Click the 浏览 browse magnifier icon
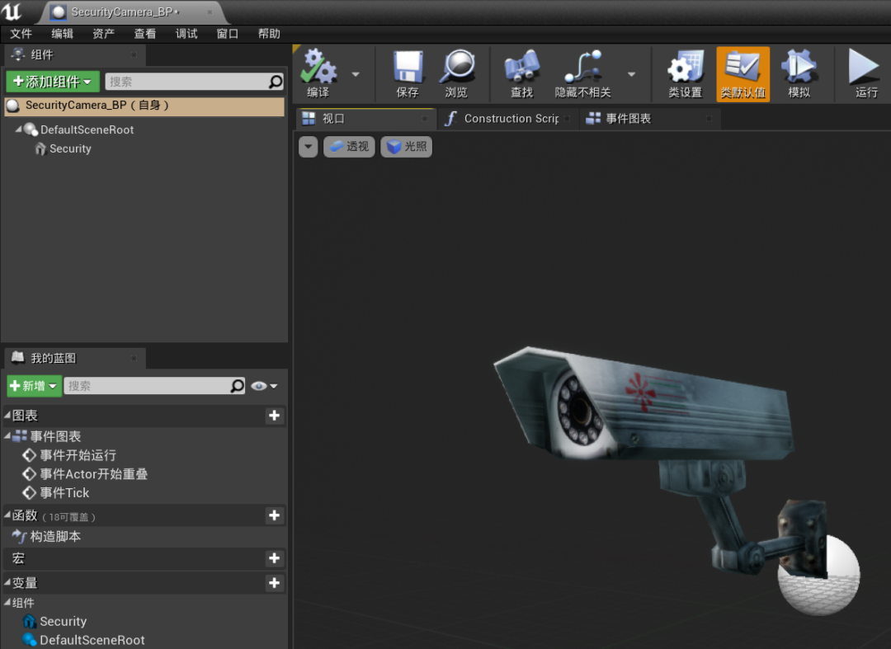Image resolution: width=891 pixels, height=649 pixels. (x=457, y=74)
